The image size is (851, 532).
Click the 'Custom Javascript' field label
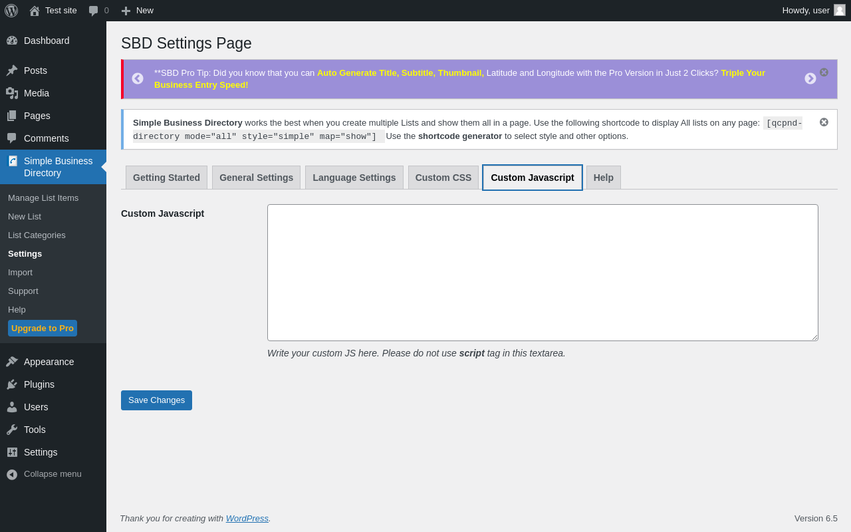pyautogui.click(x=162, y=213)
